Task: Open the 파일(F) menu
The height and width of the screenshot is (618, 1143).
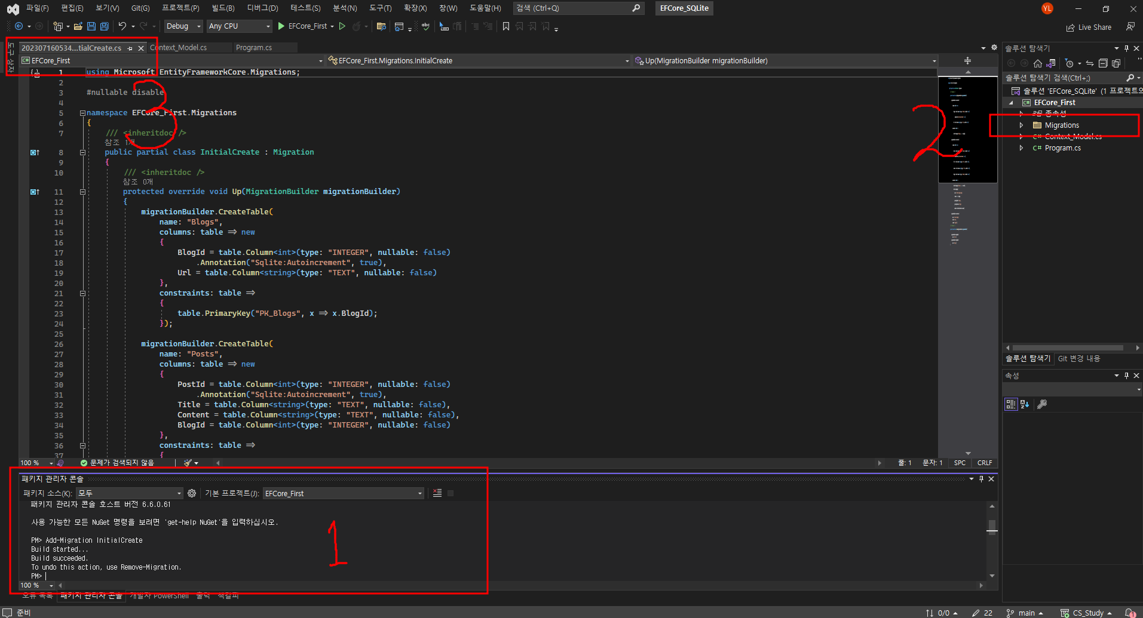Action: point(37,8)
